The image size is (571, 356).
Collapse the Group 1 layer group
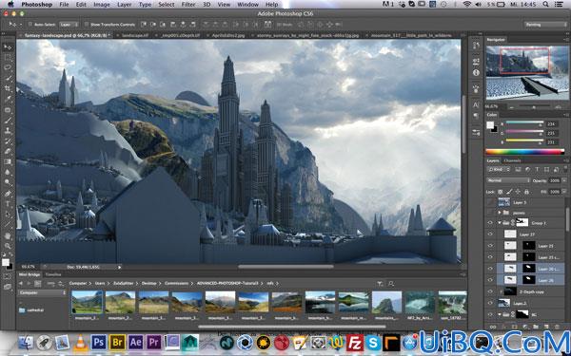500,223
